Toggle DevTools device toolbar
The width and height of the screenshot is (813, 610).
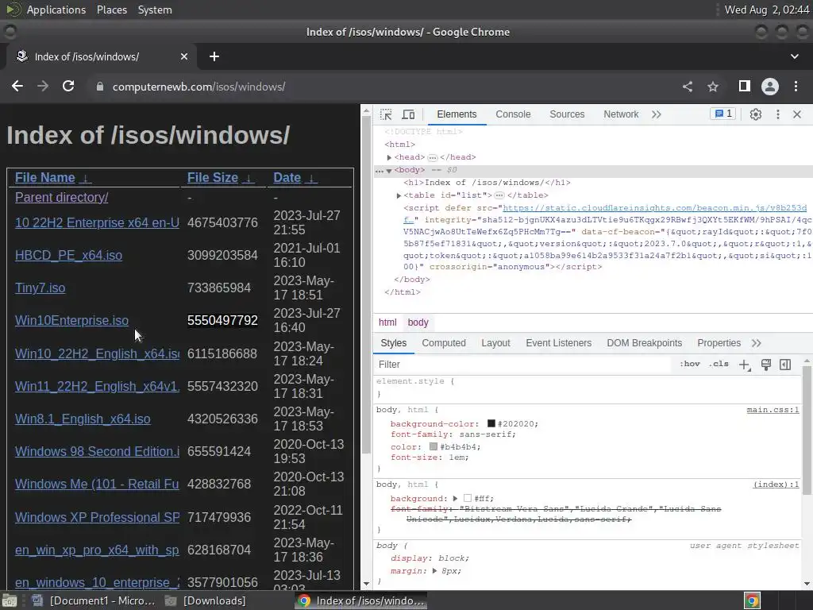point(409,114)
